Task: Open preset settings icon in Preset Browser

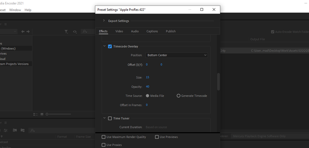Action: tap(6, 130)
